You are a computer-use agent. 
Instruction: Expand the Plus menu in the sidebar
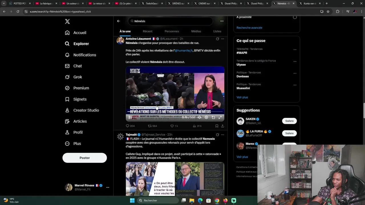pos(73,143)
